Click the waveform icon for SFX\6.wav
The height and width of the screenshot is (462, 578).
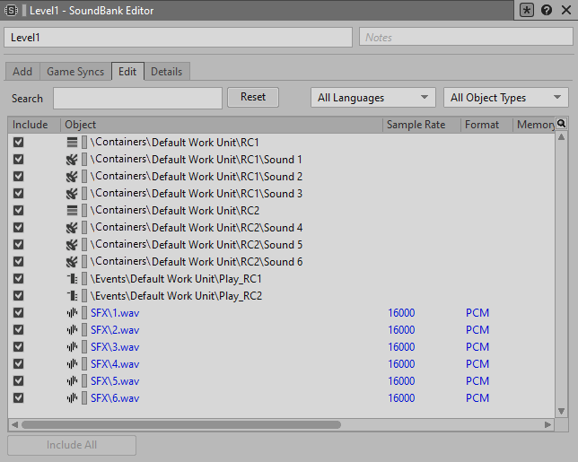point(73,398)
